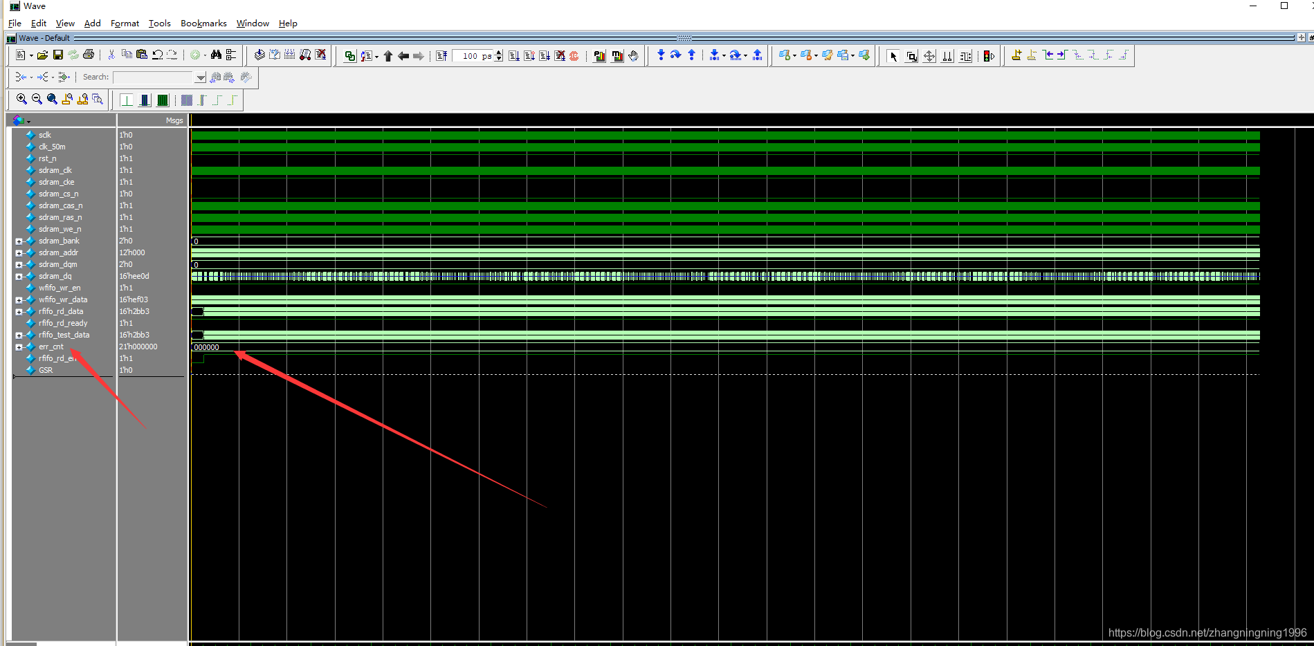
Task: Open a file with the folder icon
Action: click(x=42, y=55)
